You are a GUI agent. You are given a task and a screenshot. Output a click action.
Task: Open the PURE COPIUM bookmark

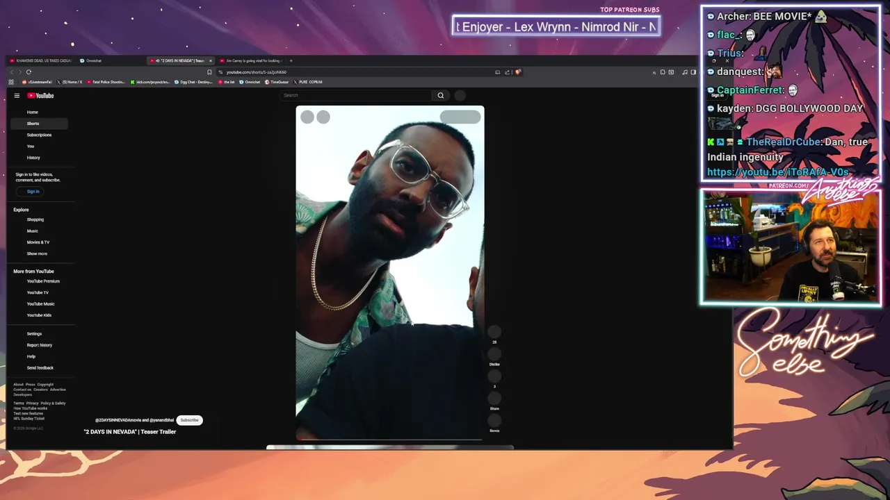(307, 82)
